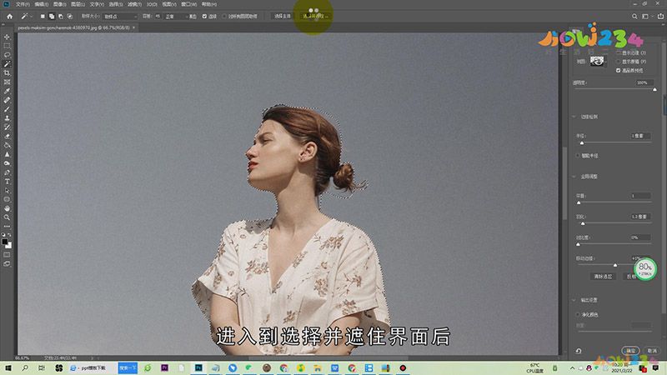
Task: Select the Lasso tool
Action: pyautogui.click(x=7, y=55)
